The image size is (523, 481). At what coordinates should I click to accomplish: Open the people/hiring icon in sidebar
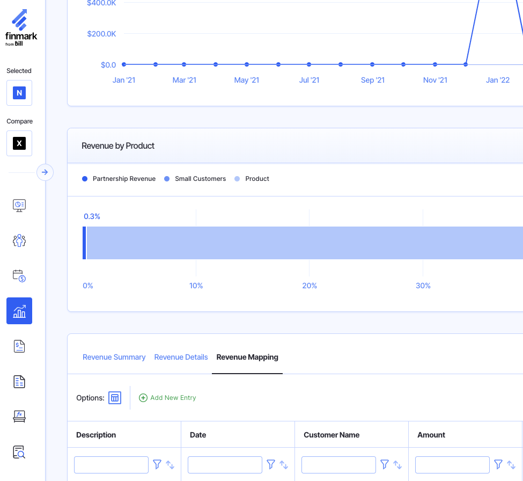click(19, 240)
